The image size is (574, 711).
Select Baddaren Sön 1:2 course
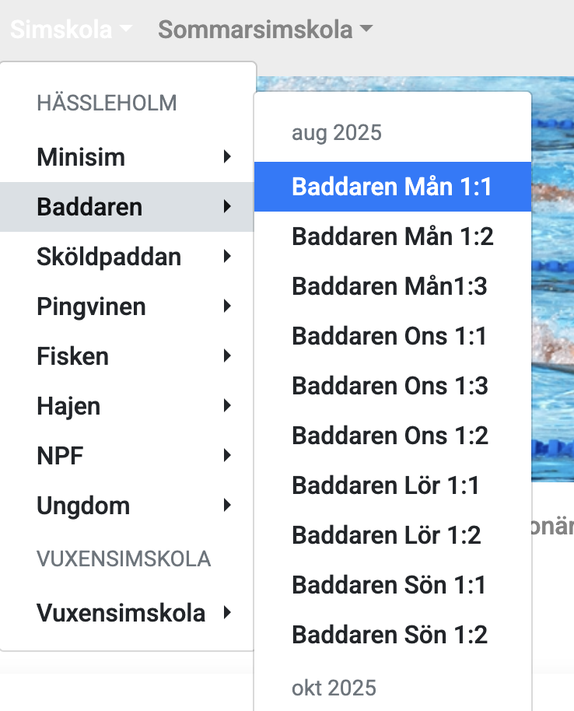click(390, 635)
